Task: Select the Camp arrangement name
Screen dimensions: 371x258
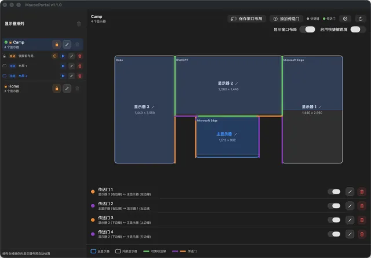Action: click(19, 42)
